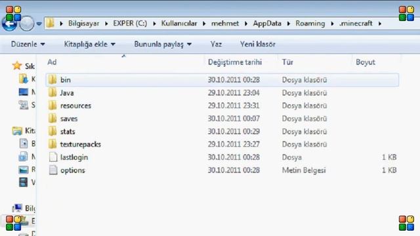Click the Yeni klasör button
420x236 pixels.
pos(258,44)
